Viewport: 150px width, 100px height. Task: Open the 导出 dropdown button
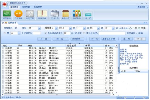[x=44, y=39]
